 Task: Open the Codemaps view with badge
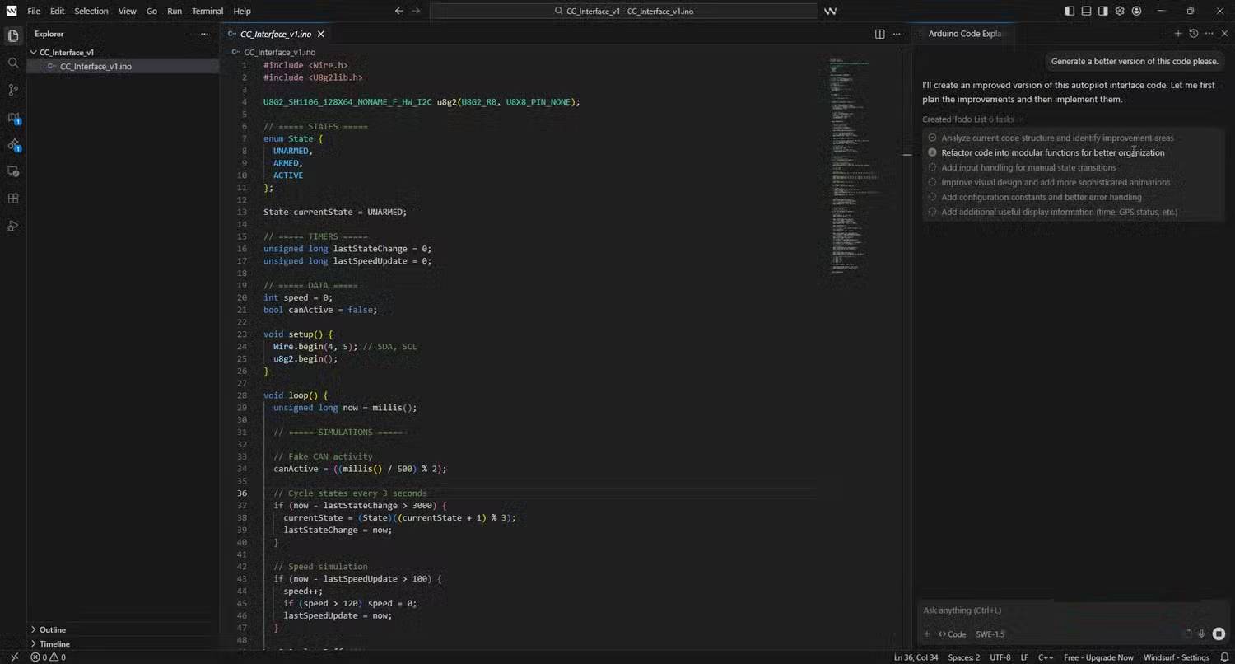pos(13,118)
